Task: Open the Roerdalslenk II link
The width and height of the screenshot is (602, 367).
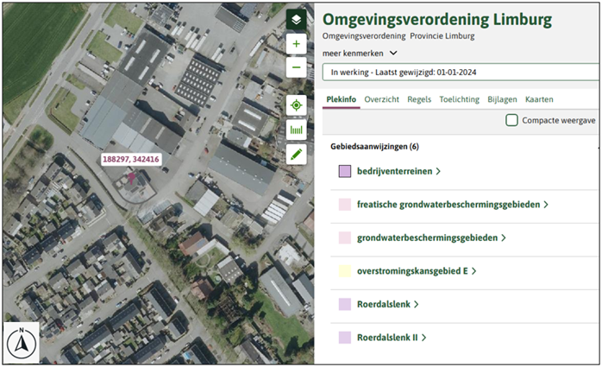Action: (392, 338)
